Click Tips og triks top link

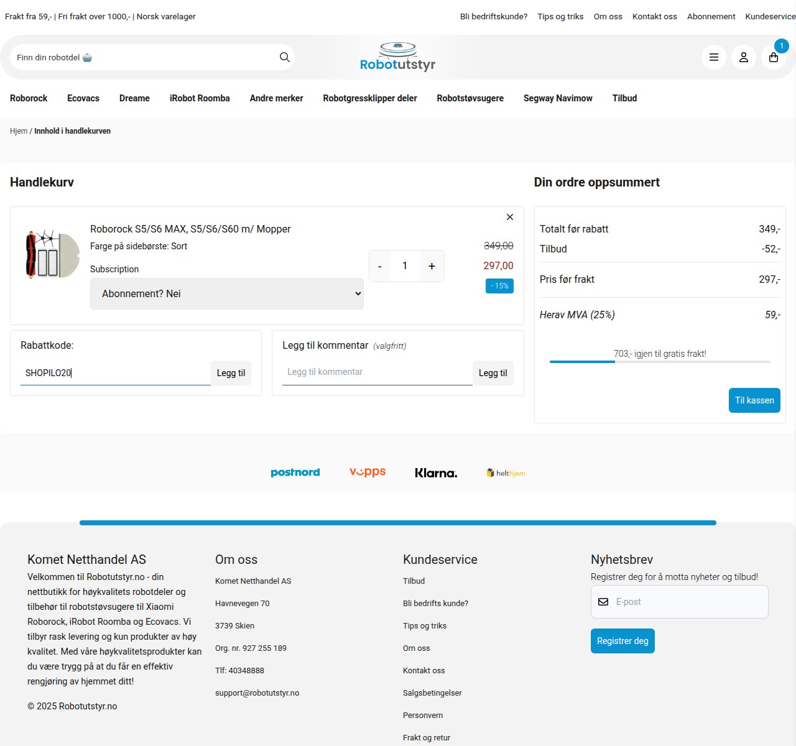(560, 17)
